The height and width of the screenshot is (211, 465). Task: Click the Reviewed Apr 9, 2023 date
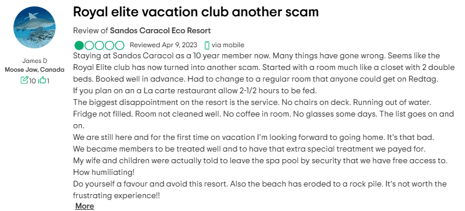click(x=163, y=45)
